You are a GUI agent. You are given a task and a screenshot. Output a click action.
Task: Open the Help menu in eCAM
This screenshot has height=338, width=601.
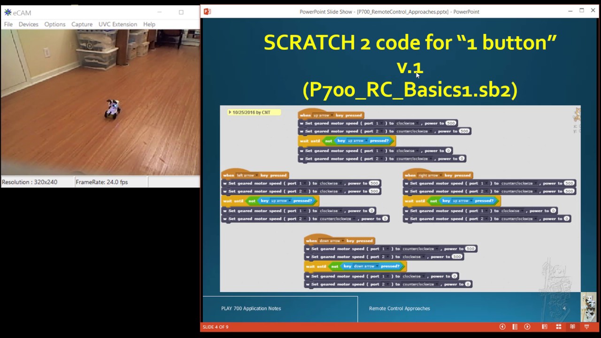[x=149, y=24]
